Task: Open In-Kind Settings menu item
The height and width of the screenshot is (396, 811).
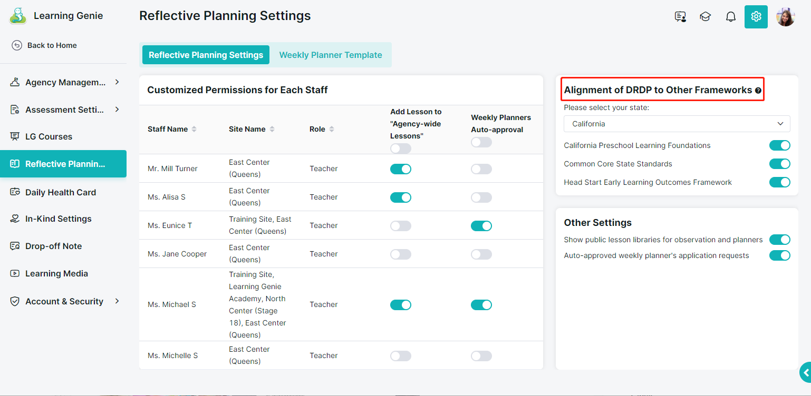Action: [x=63, y=219]
